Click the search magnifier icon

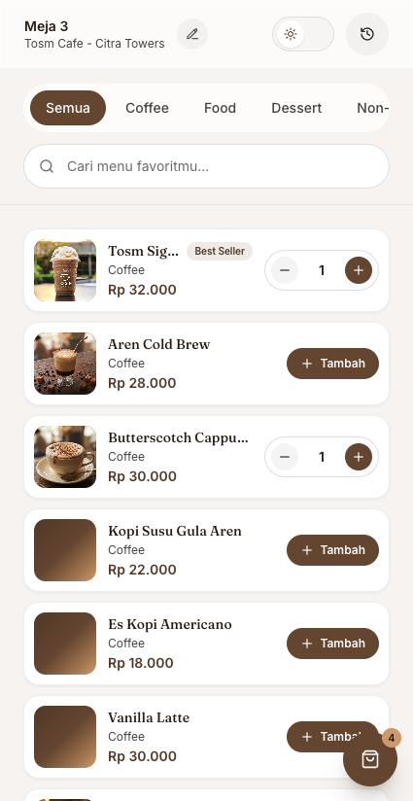[47, 166]
